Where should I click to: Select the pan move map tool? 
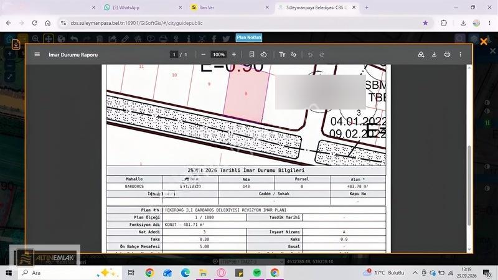pos(49,39)
